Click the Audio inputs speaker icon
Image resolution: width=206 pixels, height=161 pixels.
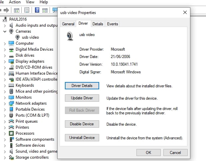tap(11, 25)
